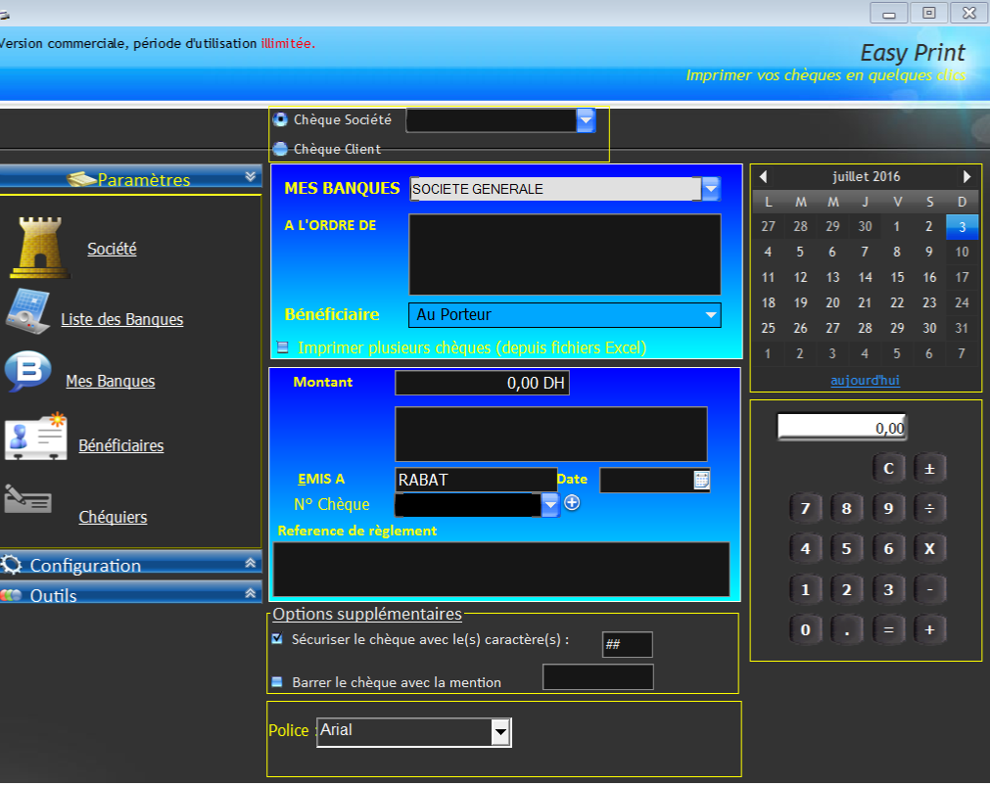
Task: Open the Police font dropdown
Action: click(500, 732)
